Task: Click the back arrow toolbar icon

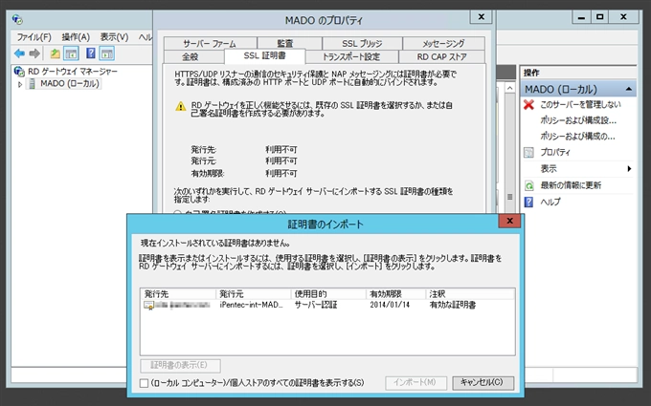Action: pyautogui.click(x=19, y=53)
